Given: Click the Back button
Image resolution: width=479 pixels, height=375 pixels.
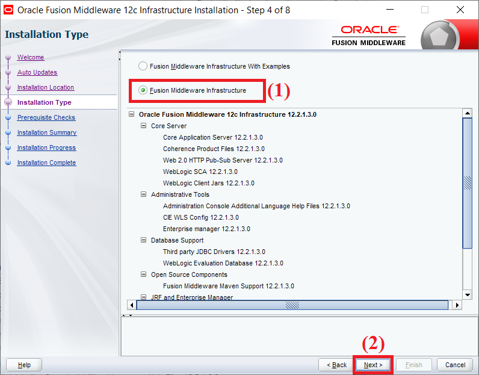Looking at the screenshot, I should [336, 365].
